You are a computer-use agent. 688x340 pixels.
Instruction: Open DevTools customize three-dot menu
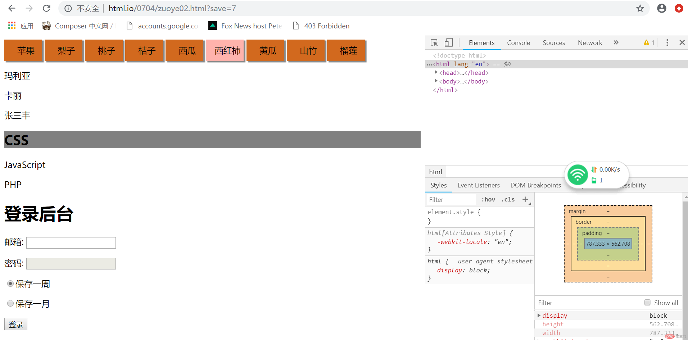pyautogui.click(x=667, y=42)
